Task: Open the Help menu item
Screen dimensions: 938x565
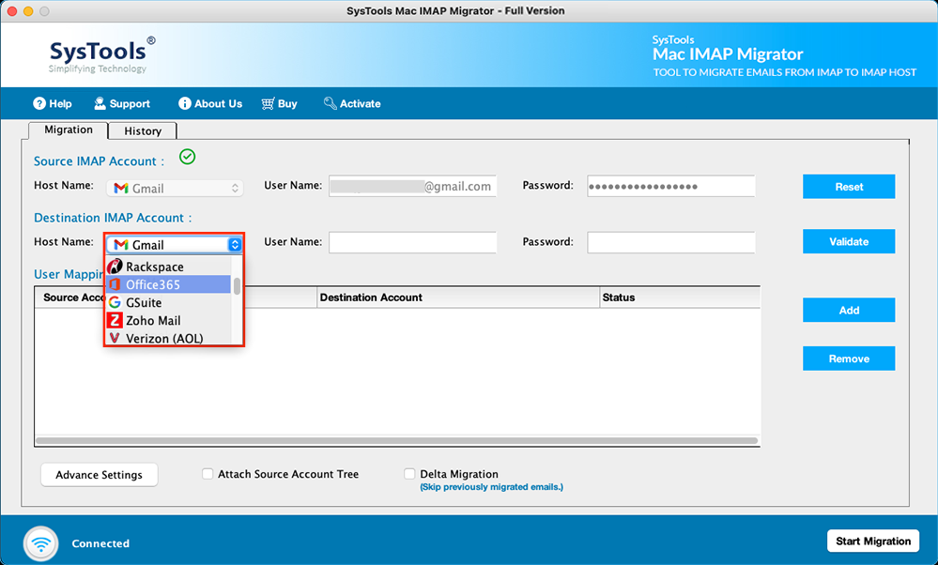Action: [53, 103]
